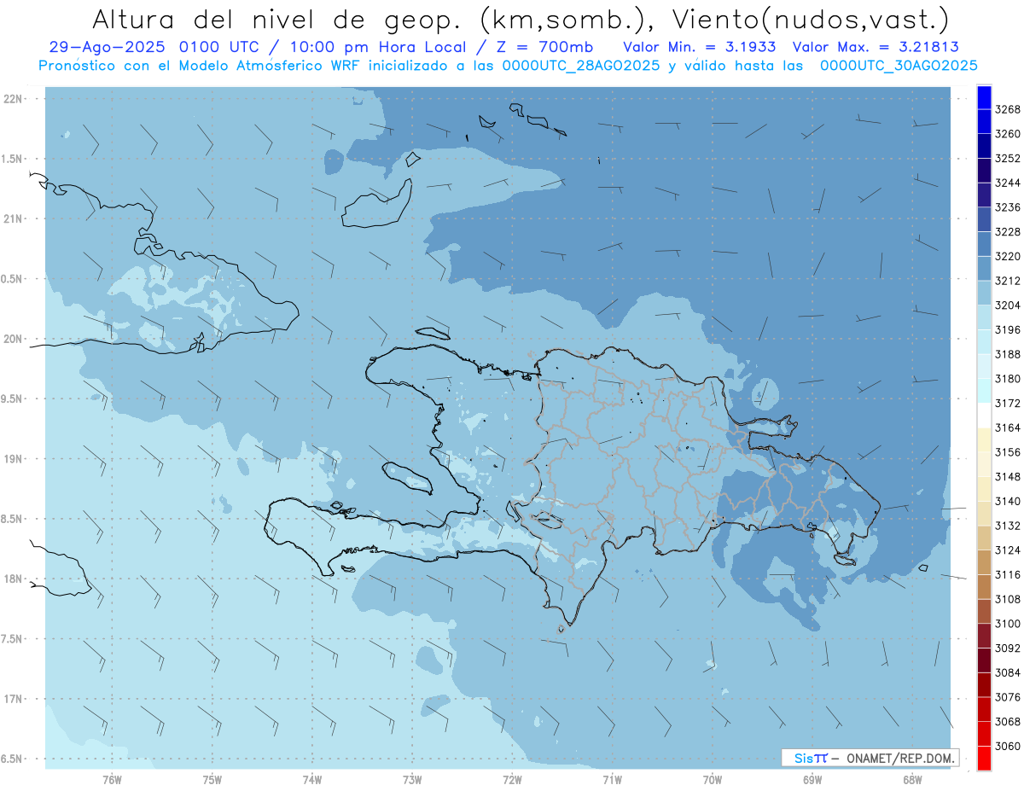Click the 3060 value on the color legend

coord(1008,746)
